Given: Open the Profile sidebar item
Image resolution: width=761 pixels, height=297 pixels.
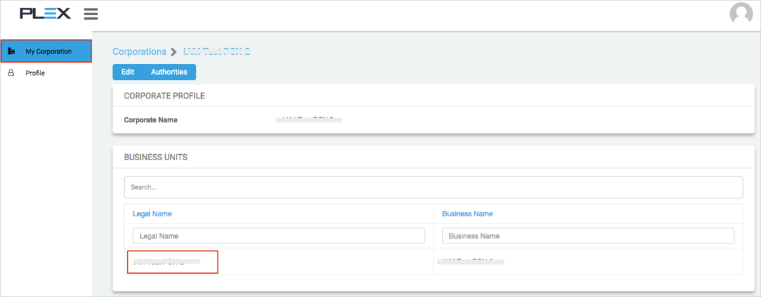Looking at the screenshot, I should 35,73.
